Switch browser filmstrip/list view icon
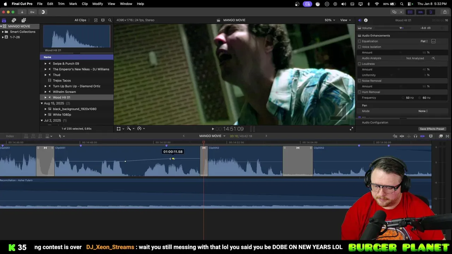This screenshot has width=452, height=254. [103, 20]
